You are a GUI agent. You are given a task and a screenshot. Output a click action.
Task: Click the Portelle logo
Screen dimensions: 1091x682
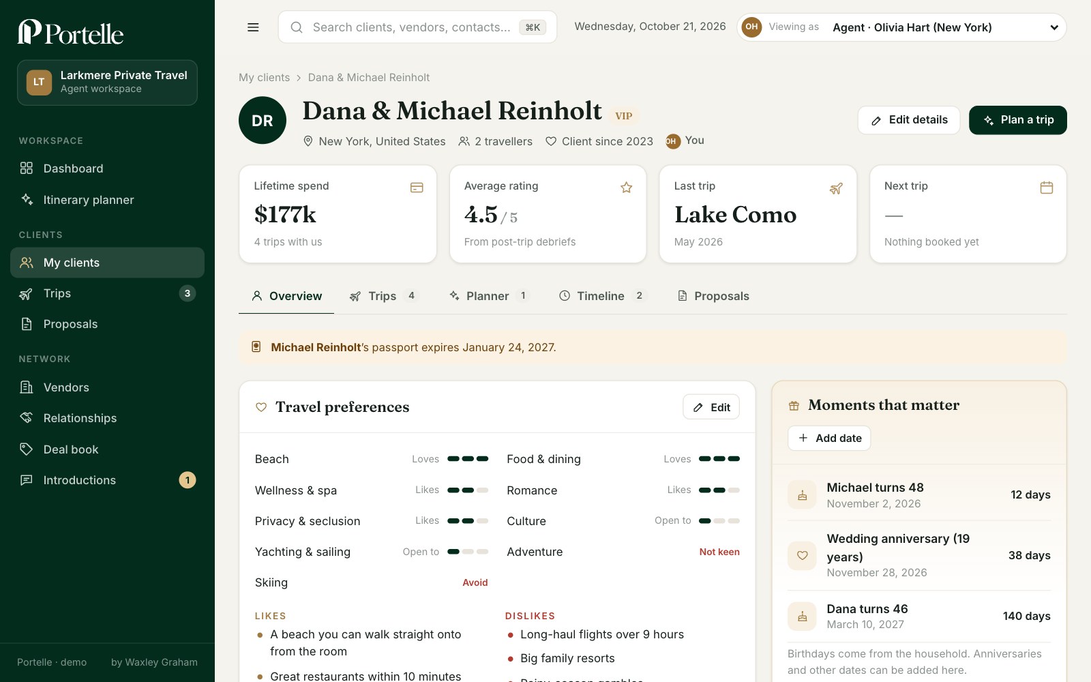point(70,32)
